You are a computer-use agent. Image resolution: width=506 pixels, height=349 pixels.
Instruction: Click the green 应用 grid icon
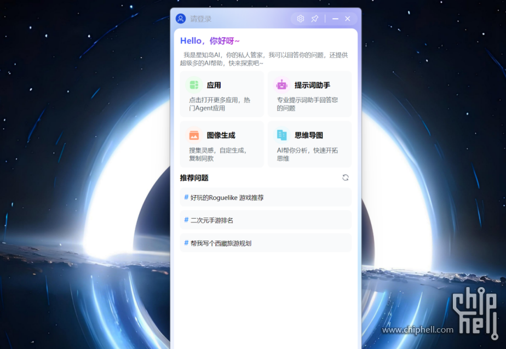194,85
